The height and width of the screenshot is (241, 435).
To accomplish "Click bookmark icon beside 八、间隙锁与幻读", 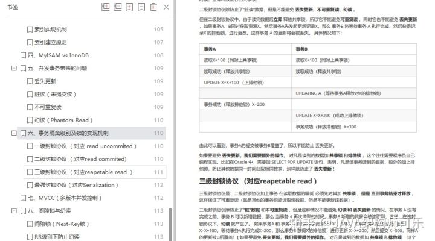I will coord(24,211).
